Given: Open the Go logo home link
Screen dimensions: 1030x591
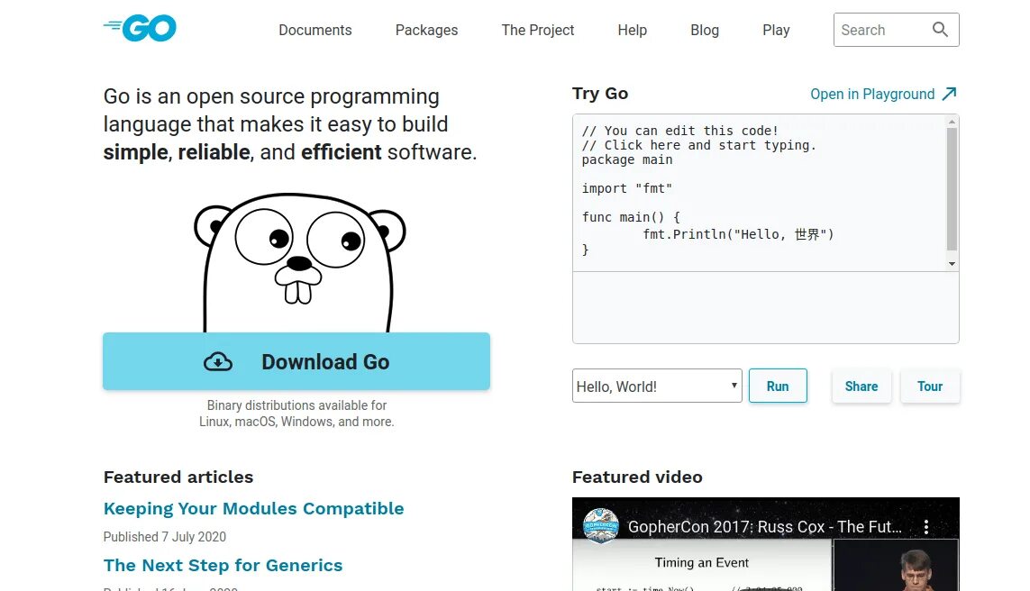Looking at the screenshot, I should (140, 28).
